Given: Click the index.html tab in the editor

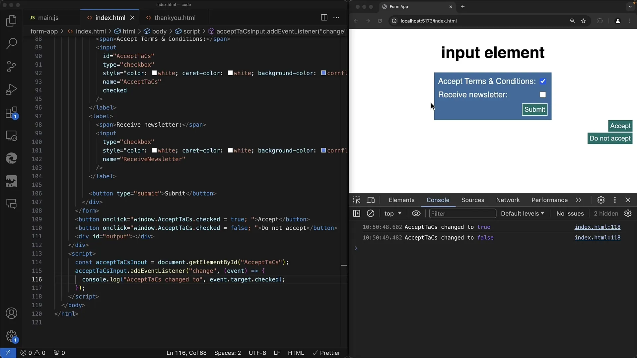Looking at the screenshot, I should click(110, 18).
